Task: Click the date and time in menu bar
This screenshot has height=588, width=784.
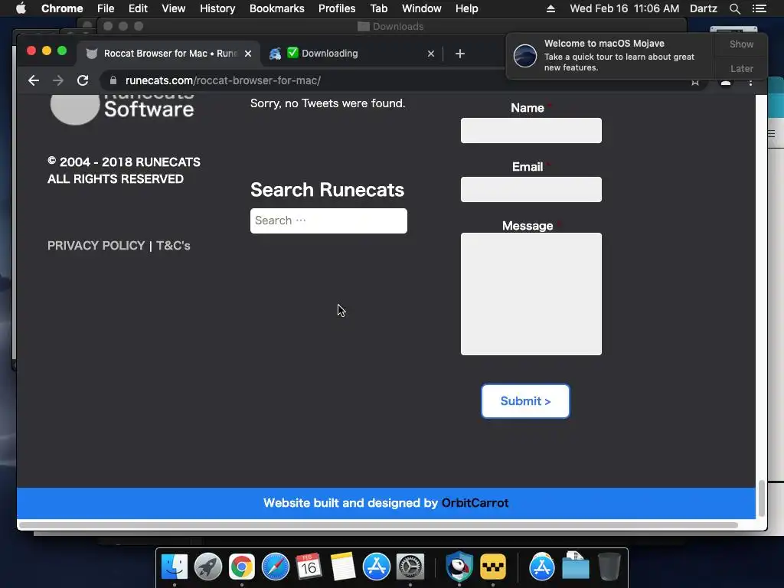Action: (x=625, y=8)
